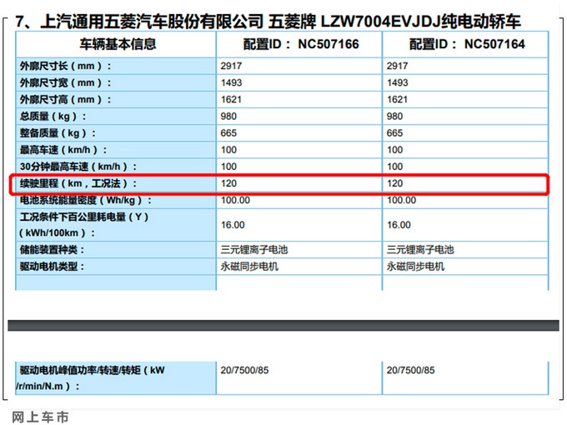This screenshot has height=425, width=567.
Task: Click height value 1621 under NC507164
Action: coord(397,99)
